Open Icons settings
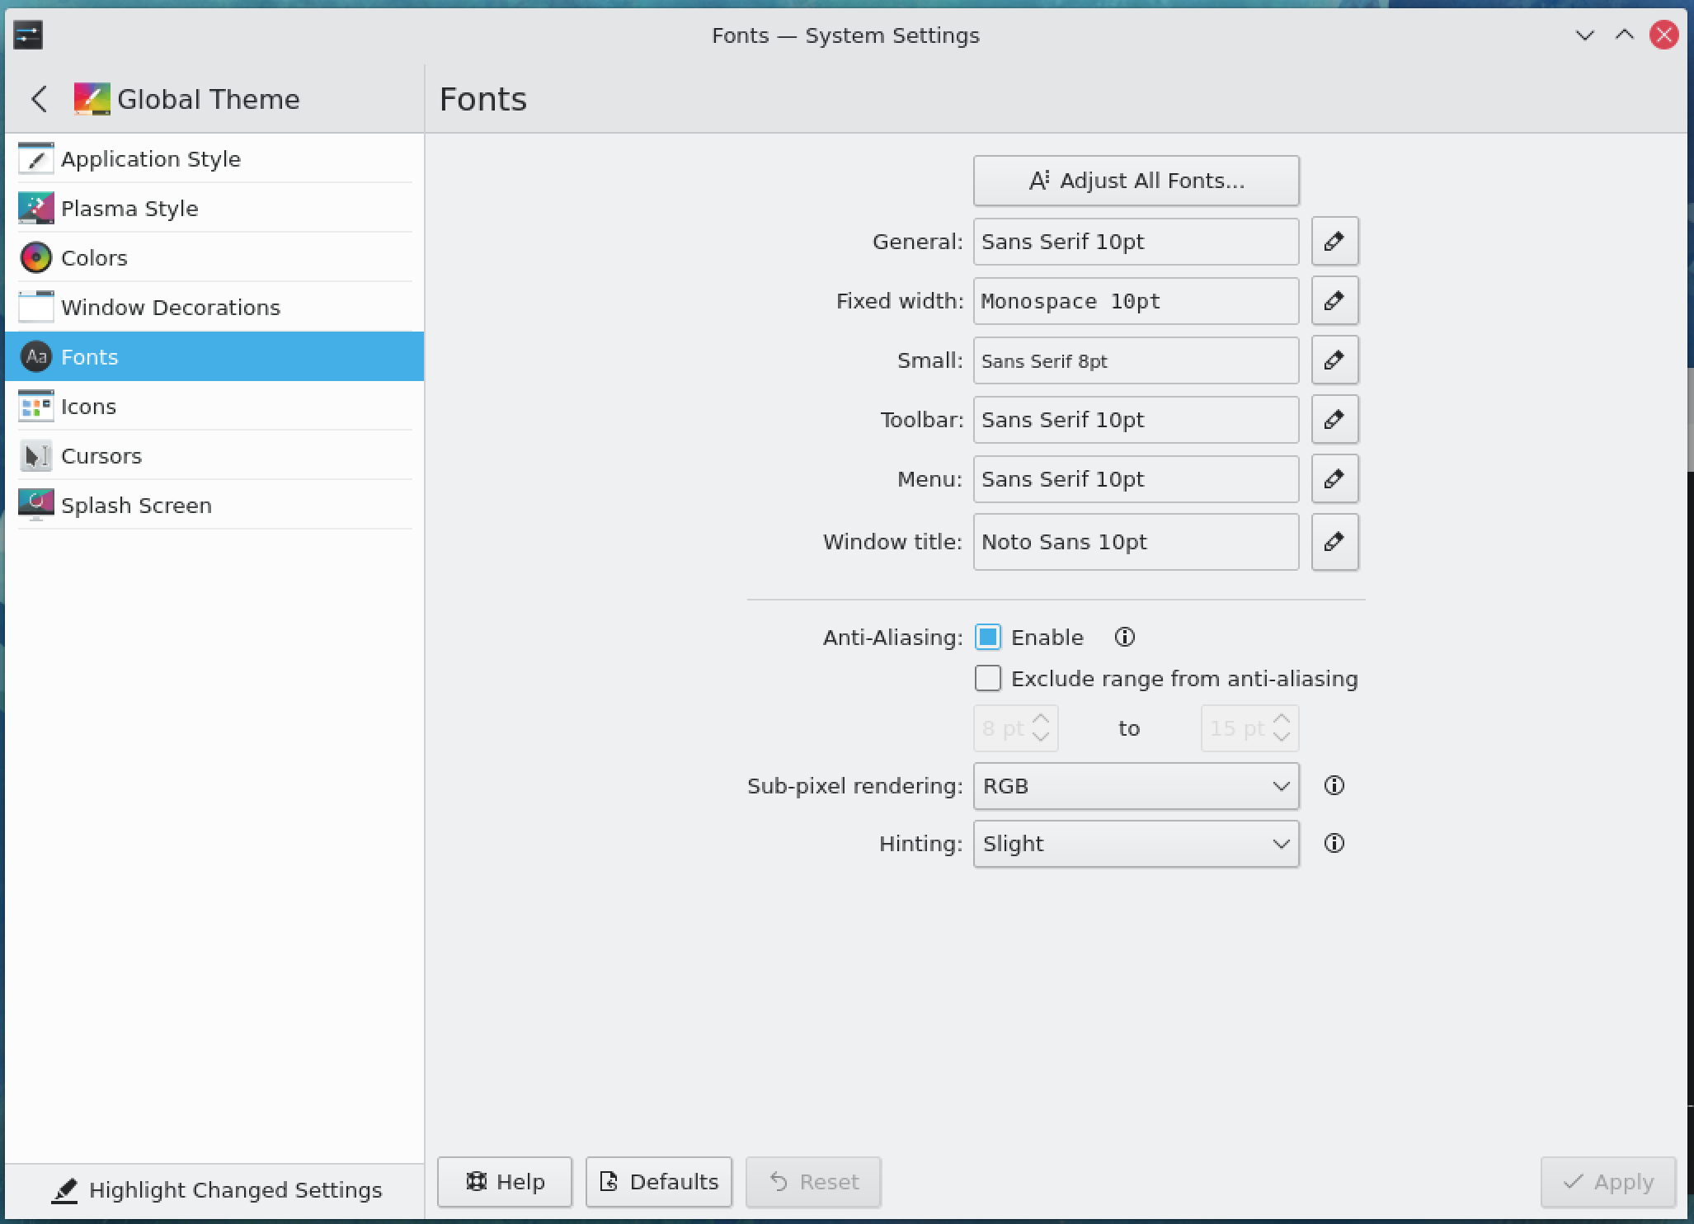 [214, 407]
